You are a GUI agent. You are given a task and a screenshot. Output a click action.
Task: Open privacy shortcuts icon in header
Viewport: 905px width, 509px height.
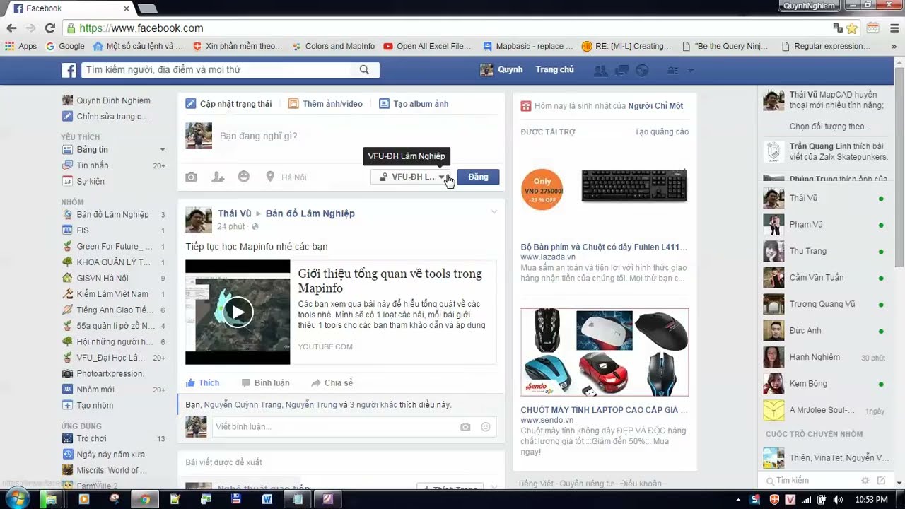pos(672,70)
